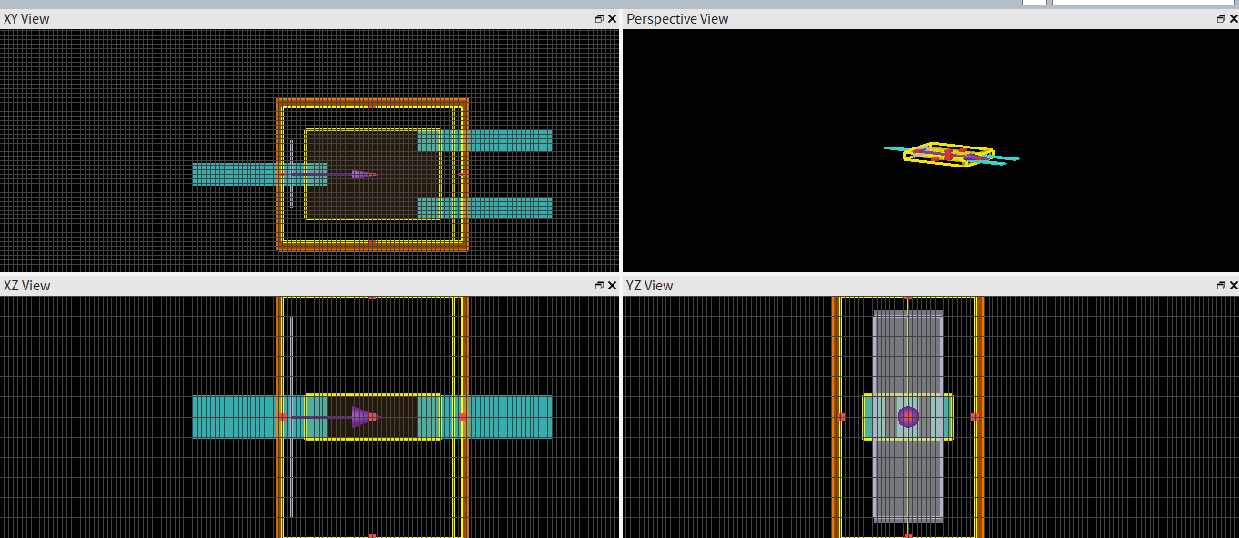Select the lower right cyan waveguide in XY View
The height and width of the screenshot is (538, 1239).
484,208
